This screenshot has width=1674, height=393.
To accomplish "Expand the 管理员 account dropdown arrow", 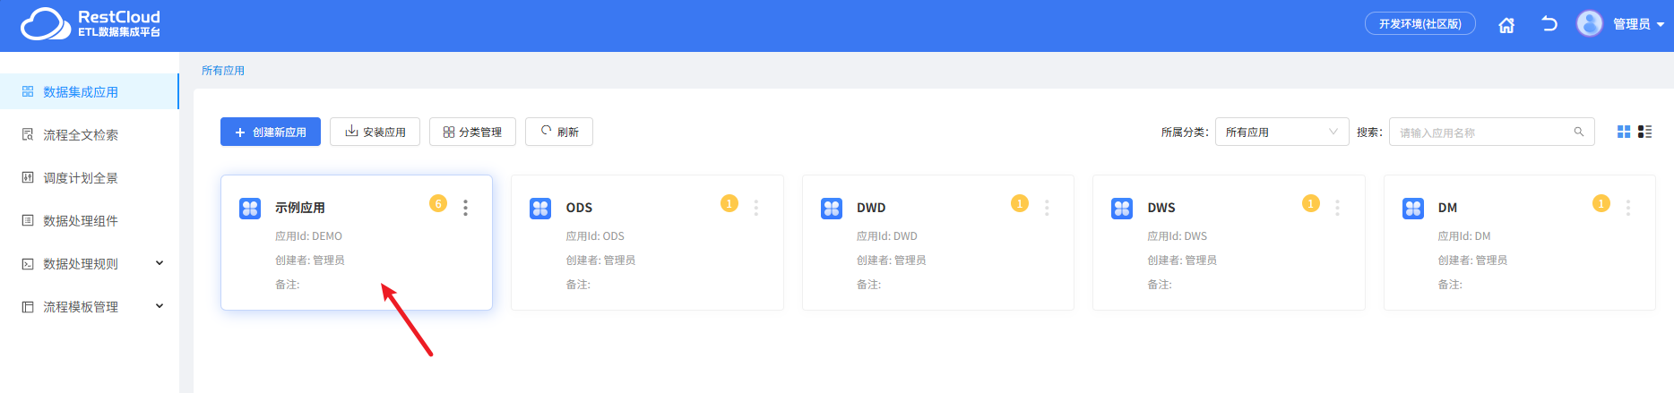I will [1661, 25].
